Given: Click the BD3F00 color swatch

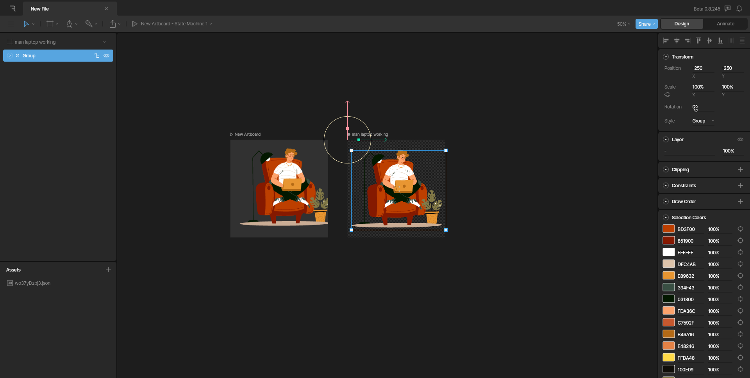Looking at the screenshot, I should [x=668, y=229].
